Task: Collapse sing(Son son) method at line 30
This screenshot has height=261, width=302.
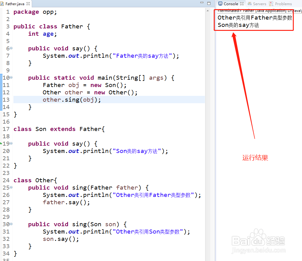Action: click(11, 224)
